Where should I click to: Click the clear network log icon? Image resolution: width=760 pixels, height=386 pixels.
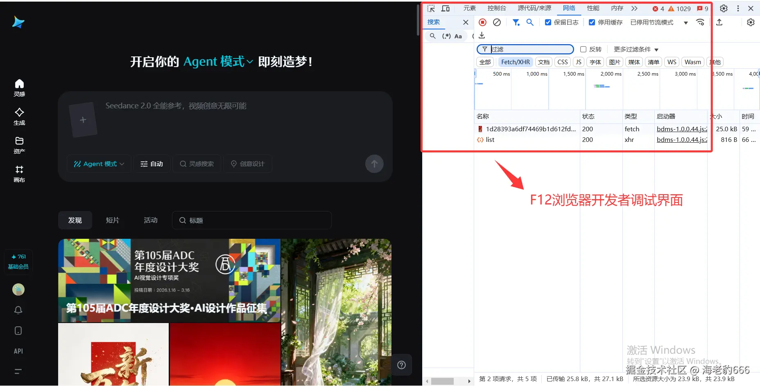click(497, 22)
